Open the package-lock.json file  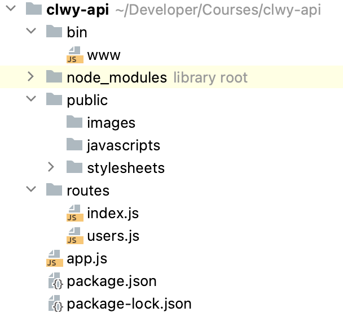point(129,304)
